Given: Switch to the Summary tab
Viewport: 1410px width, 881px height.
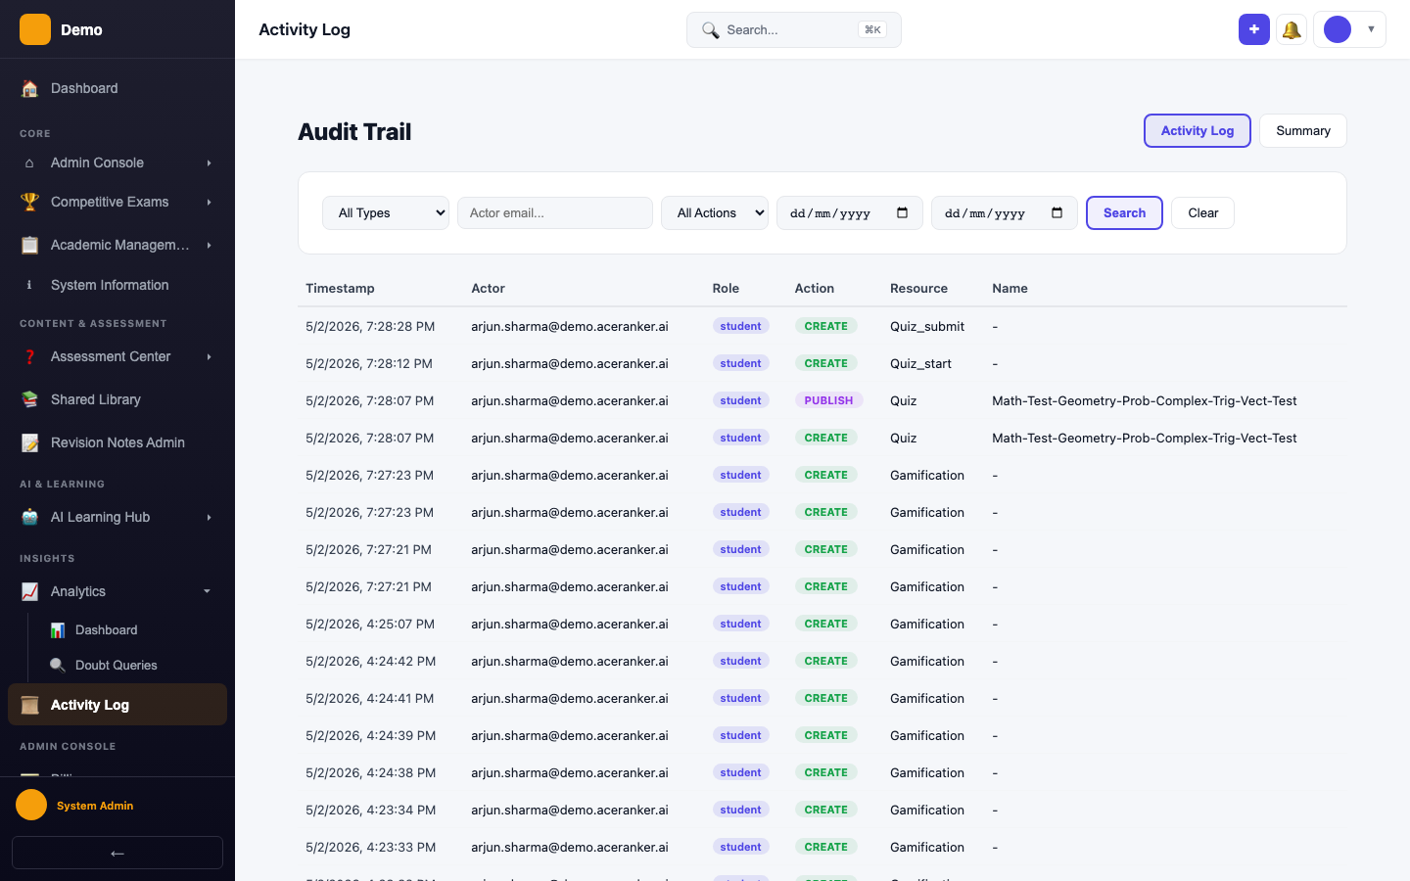Looking at the screenshot, I should click(x=1303, y=131).
